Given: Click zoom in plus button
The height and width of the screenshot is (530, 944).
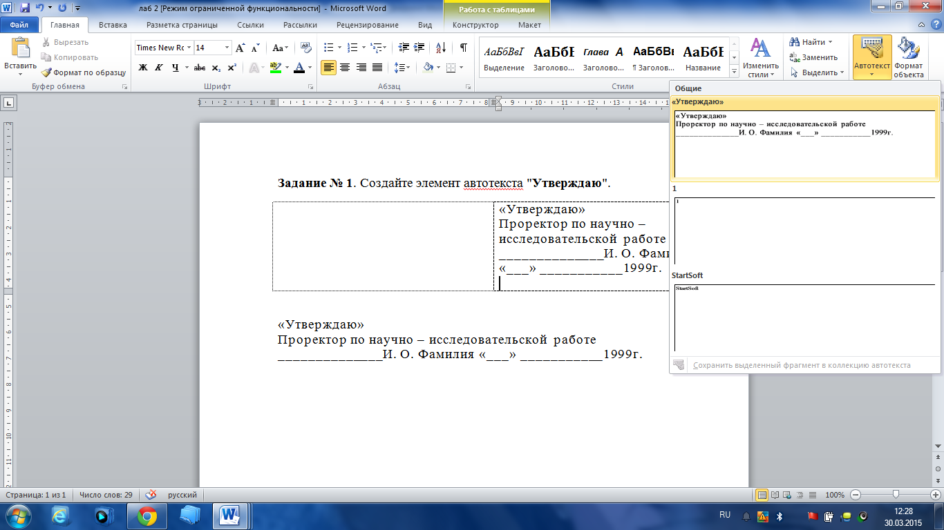Looking at the screenshot, I should 936,495.
